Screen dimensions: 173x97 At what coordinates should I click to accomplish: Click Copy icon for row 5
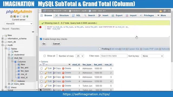click(54, 86)
